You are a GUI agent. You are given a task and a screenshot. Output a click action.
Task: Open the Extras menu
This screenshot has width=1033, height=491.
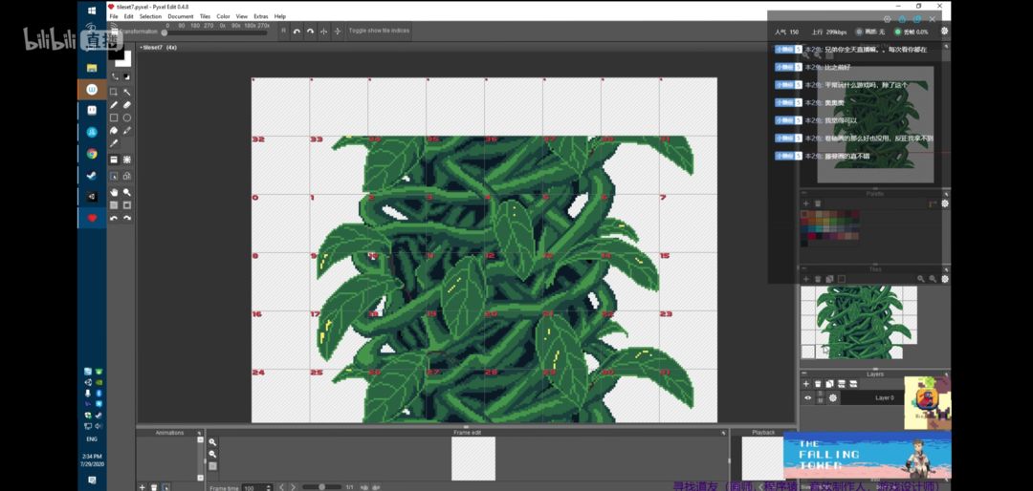(261, 16)
